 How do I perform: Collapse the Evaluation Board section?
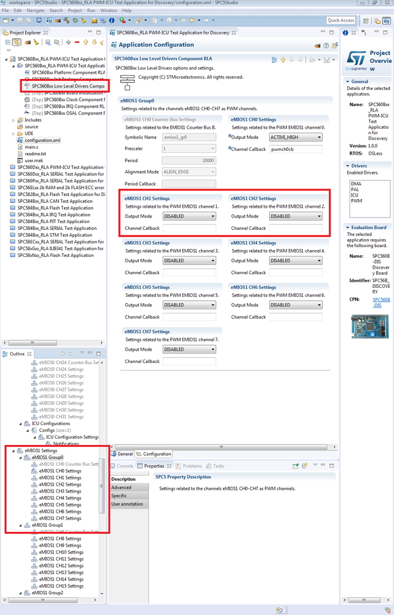347,227
